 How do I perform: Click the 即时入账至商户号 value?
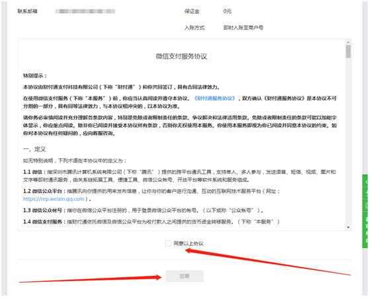243,28
